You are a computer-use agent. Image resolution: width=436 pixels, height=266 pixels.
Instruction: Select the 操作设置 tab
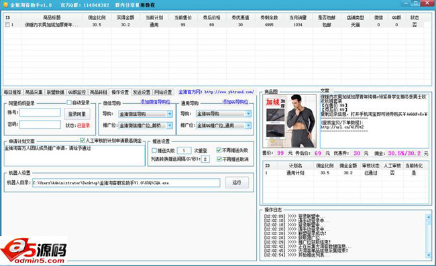coord(120,92)
